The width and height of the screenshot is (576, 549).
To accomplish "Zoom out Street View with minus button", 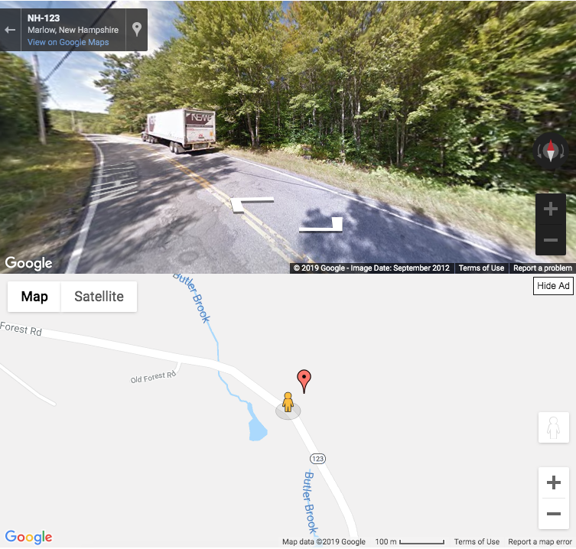I will [x=550, y=240].
